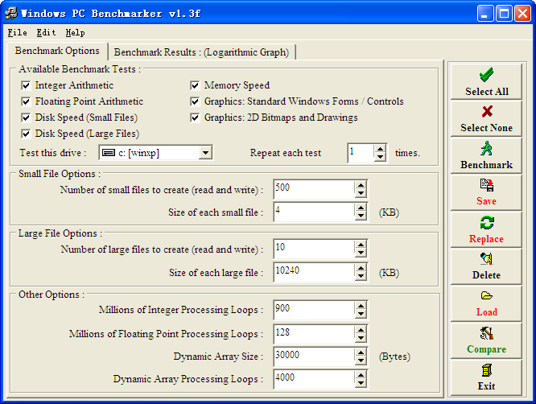Click the Exit door icon

pyautogui.click(x=486, y=369)
